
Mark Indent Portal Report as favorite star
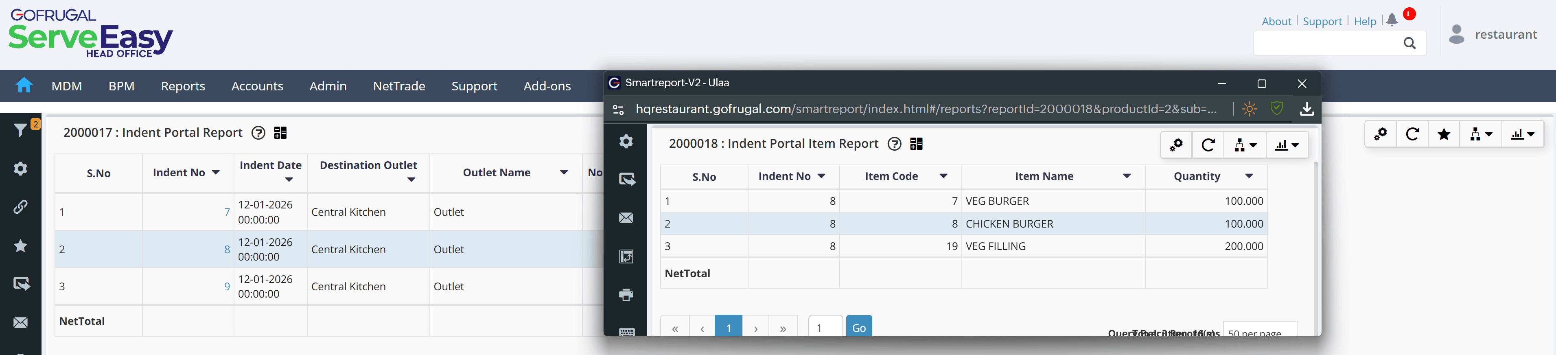pyautogui.click(x=1444, y=134)
